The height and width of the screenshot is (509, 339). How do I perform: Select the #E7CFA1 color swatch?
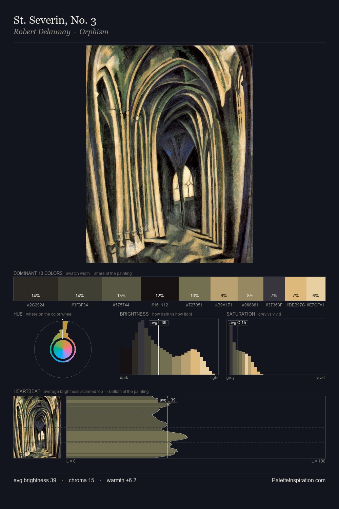[x=316, y=289]
